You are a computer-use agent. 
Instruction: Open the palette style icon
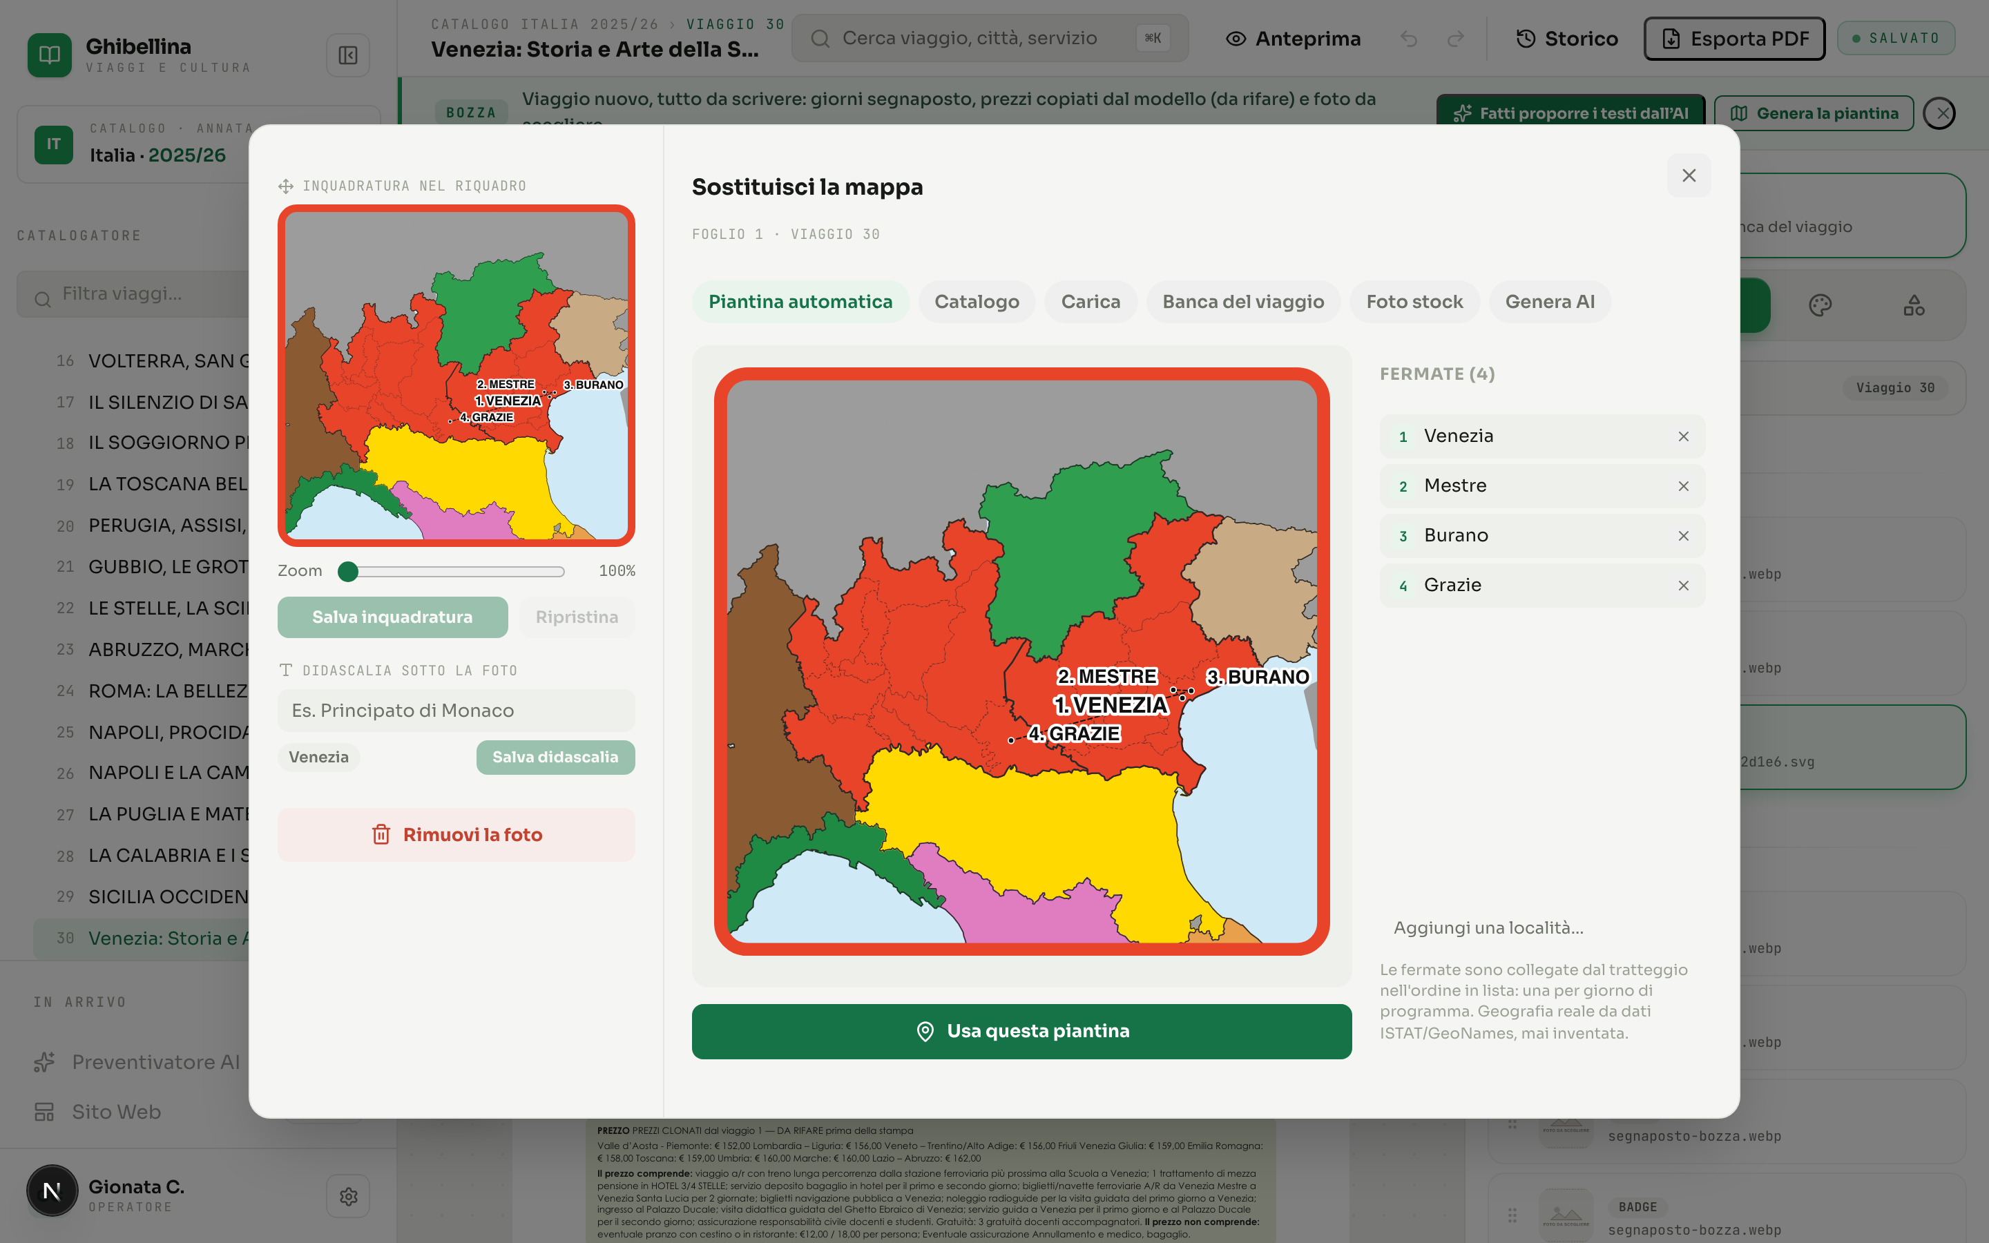pyautogui.click(x=1820, y=305)
